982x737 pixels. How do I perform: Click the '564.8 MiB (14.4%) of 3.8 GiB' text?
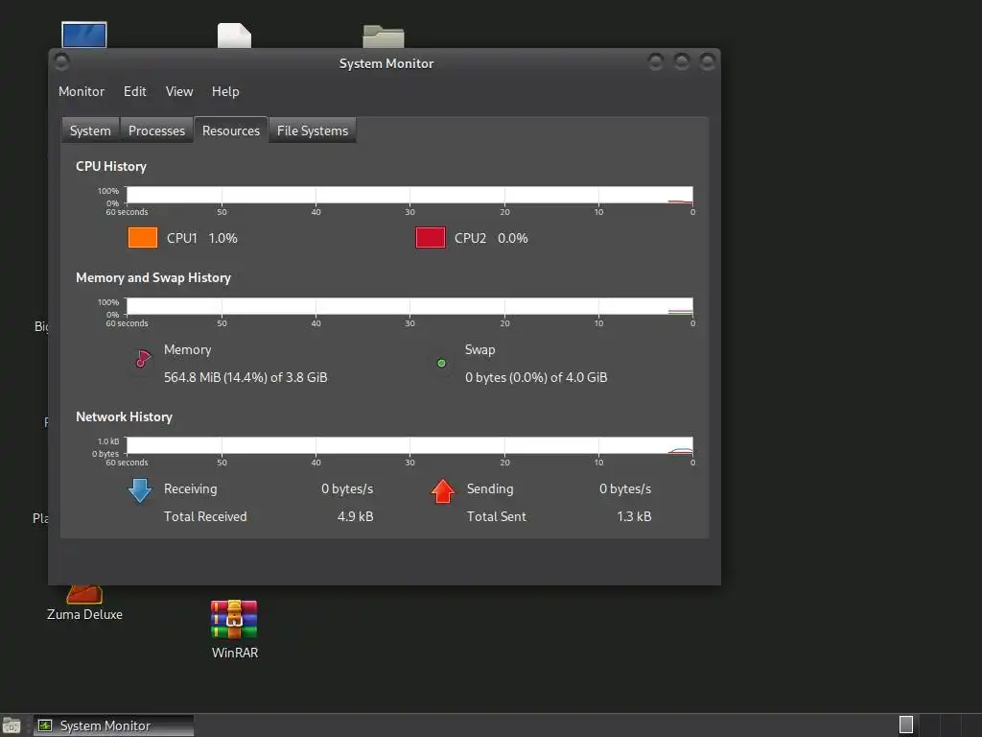point(245,377)
